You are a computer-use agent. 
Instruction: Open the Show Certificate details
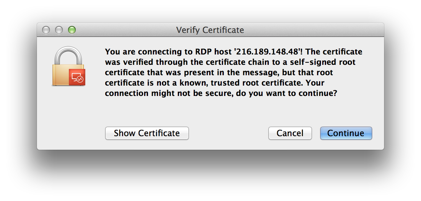(x=147, y=133)
